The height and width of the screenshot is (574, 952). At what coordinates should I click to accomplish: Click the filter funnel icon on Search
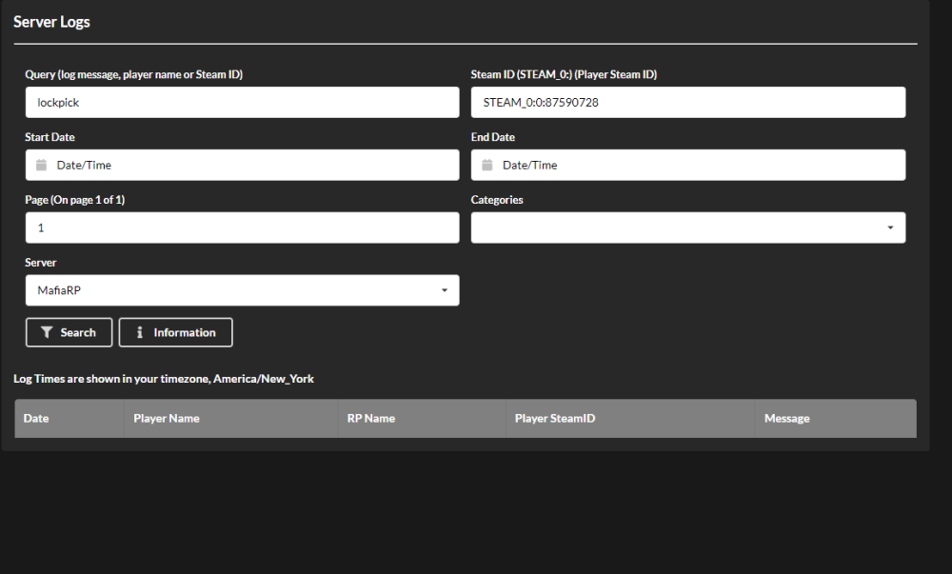[46, 332]
